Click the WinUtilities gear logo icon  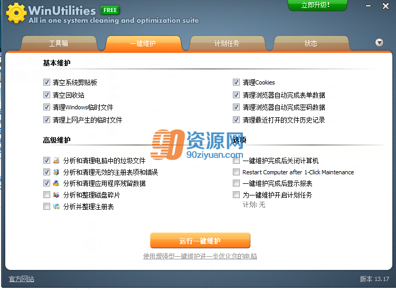[16, 13]
